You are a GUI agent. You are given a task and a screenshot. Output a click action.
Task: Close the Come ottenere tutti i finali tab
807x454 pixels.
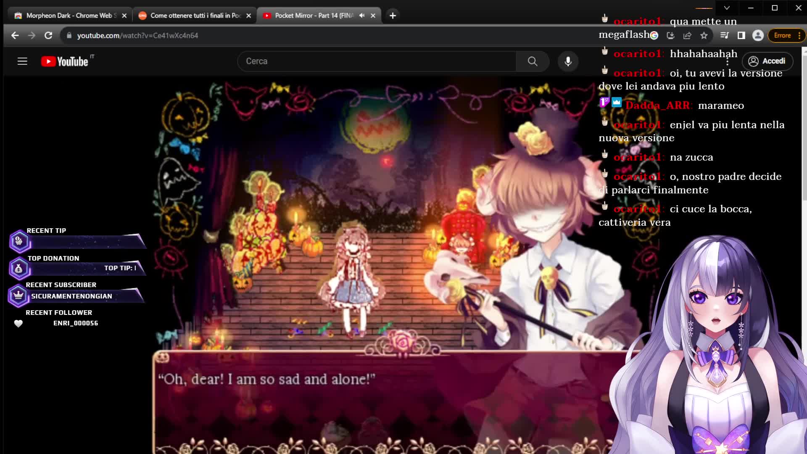pos(248,16)
